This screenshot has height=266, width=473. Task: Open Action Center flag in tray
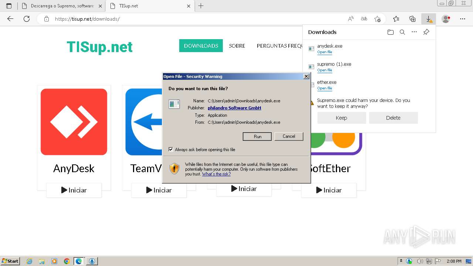[438, 261]
